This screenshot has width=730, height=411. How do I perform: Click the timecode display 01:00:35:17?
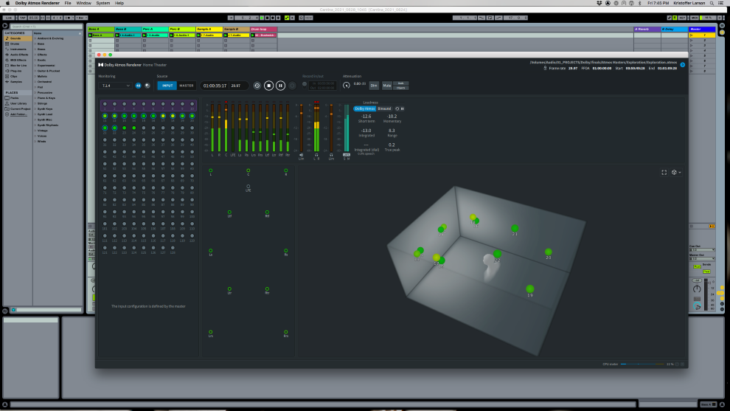[215, 86]
